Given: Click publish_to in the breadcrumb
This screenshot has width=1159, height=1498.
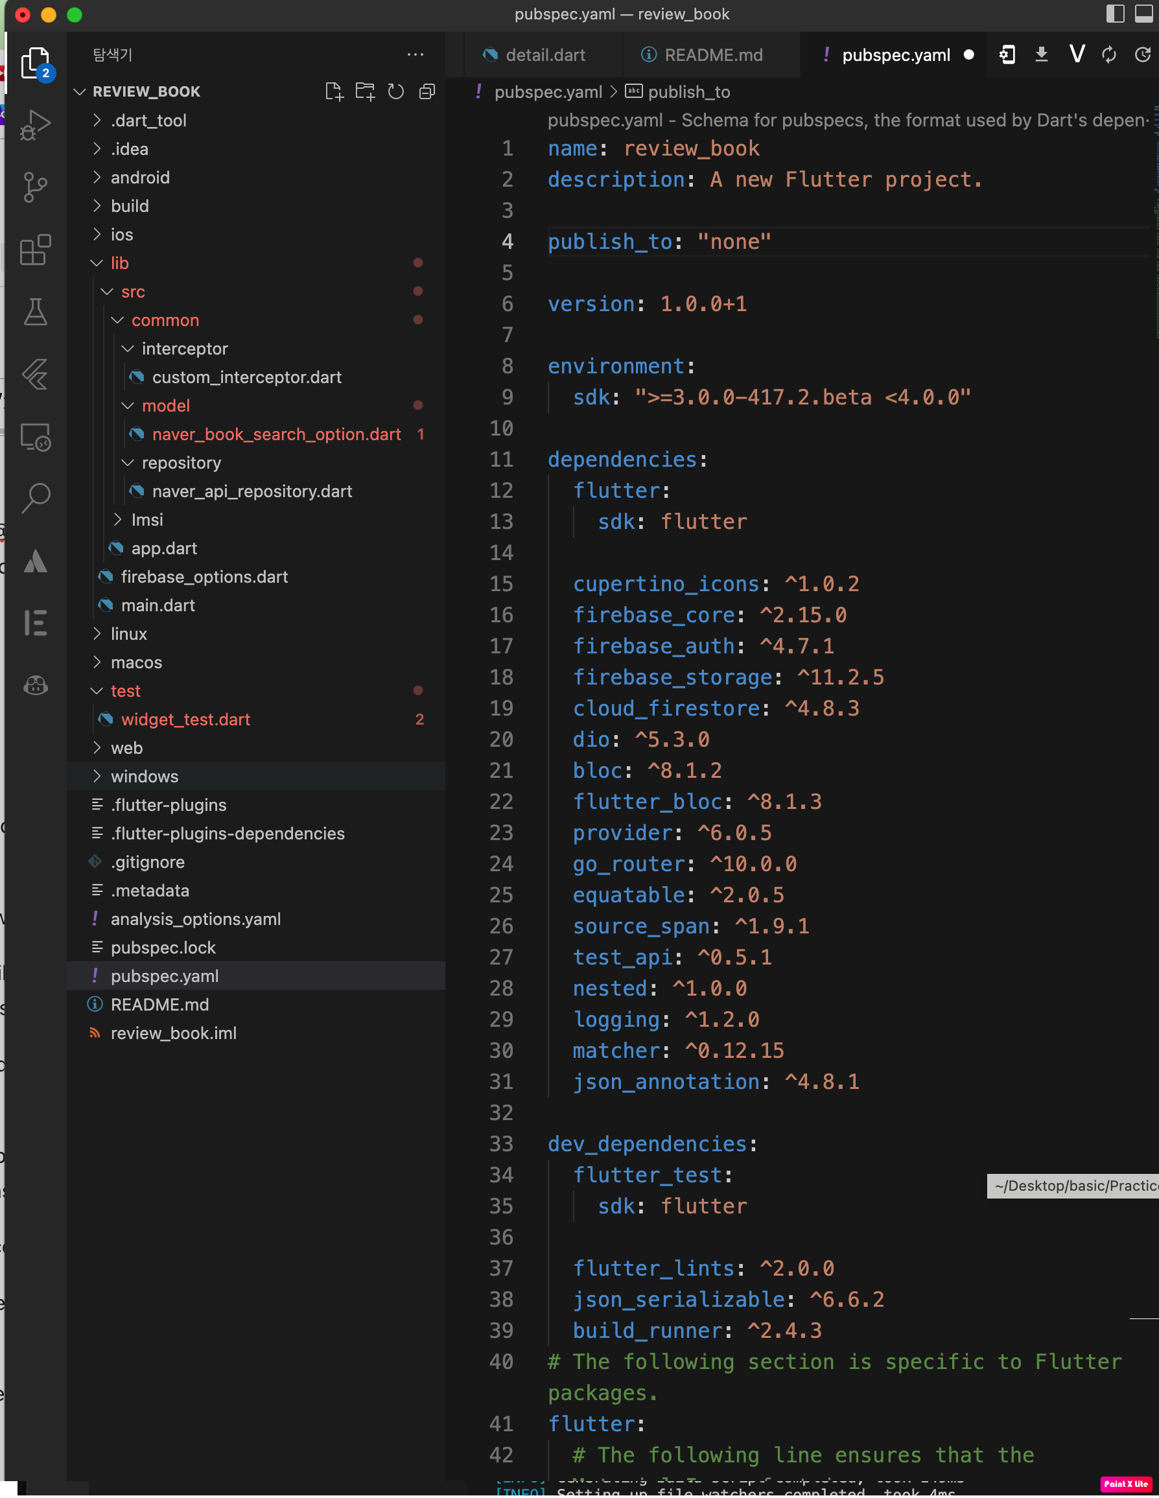Looking at the screenshot, I should (x=688, y=92).
